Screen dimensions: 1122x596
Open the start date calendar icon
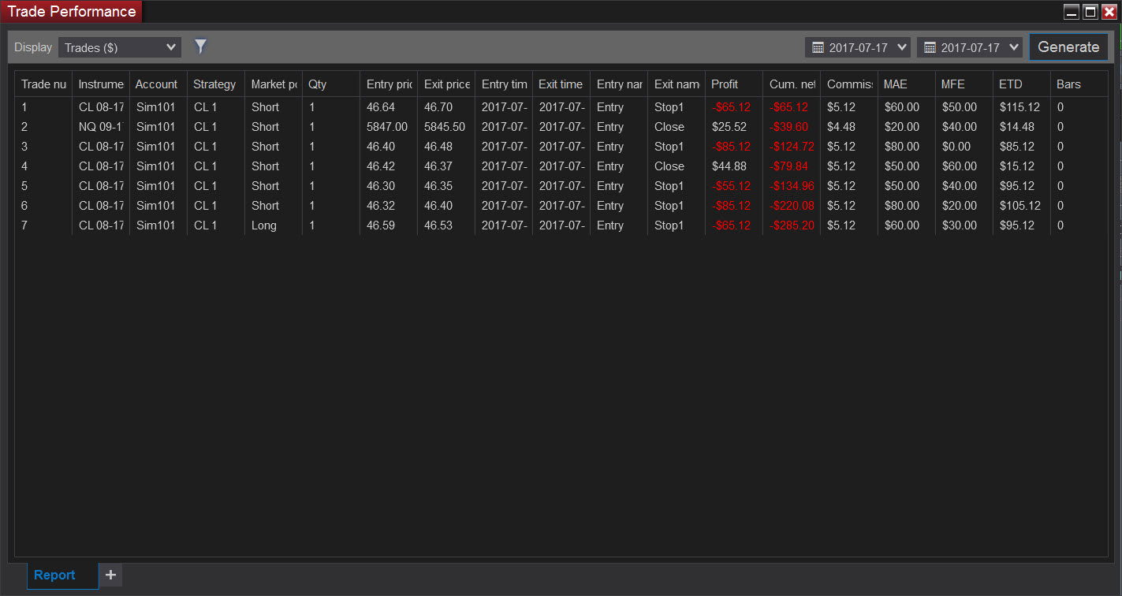(x=818, y=47)
